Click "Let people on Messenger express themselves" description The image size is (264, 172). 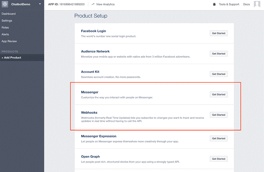tap(129, 142)
